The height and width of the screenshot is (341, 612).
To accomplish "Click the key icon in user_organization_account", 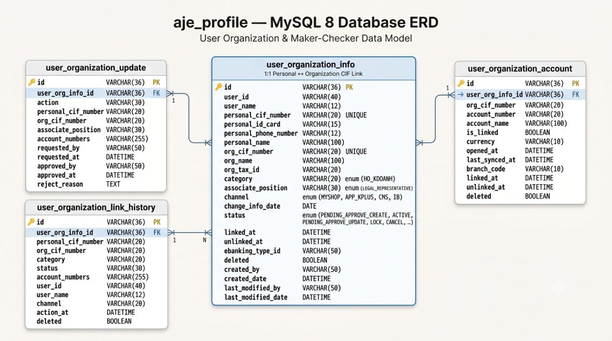I will pyautogui.click(x=461, y=83).
